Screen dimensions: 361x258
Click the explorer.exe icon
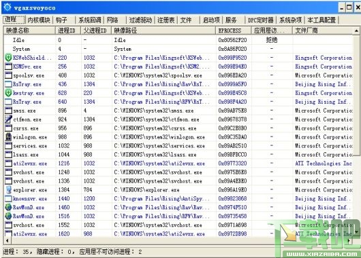coord(8,190)
